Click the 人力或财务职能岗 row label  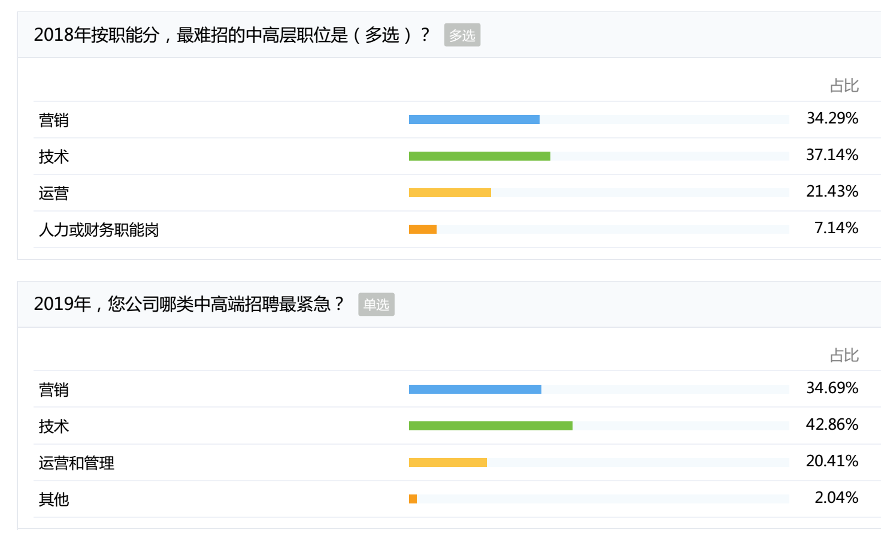[99, 230]
